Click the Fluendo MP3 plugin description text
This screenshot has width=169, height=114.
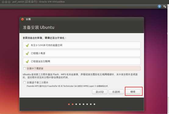67,86
